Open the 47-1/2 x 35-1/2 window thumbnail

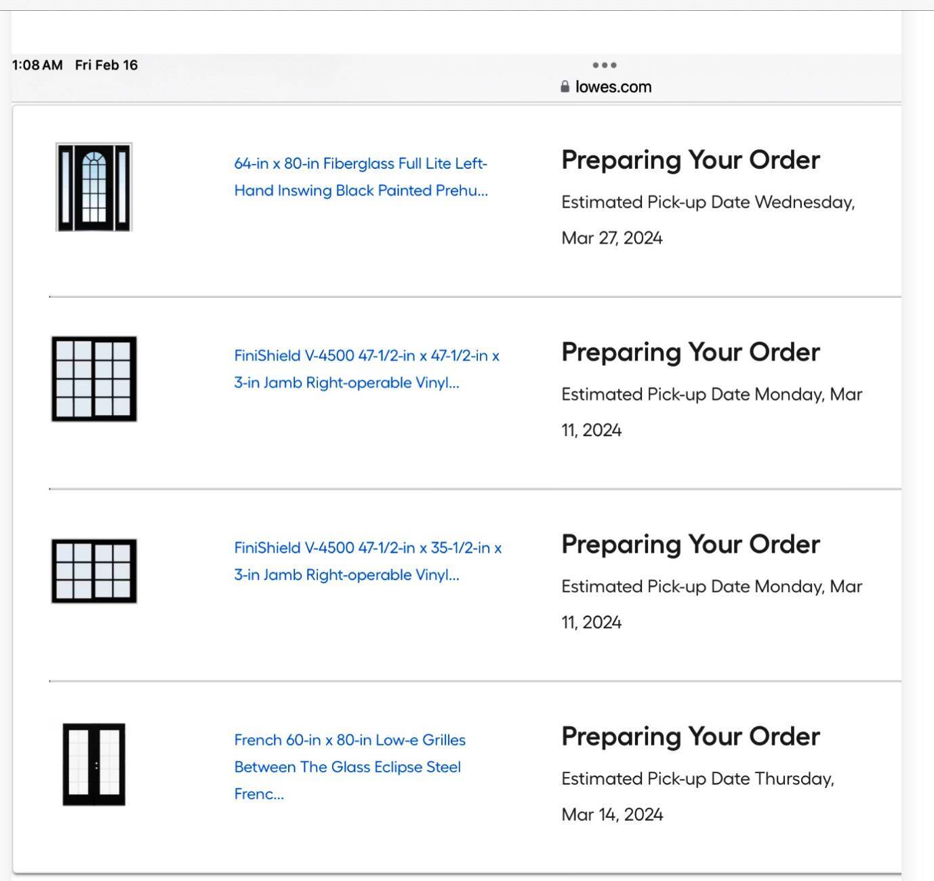(x=94, y=571)
